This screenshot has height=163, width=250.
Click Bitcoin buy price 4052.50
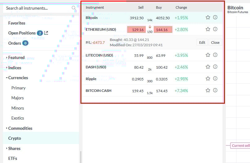tap(163, 18)
